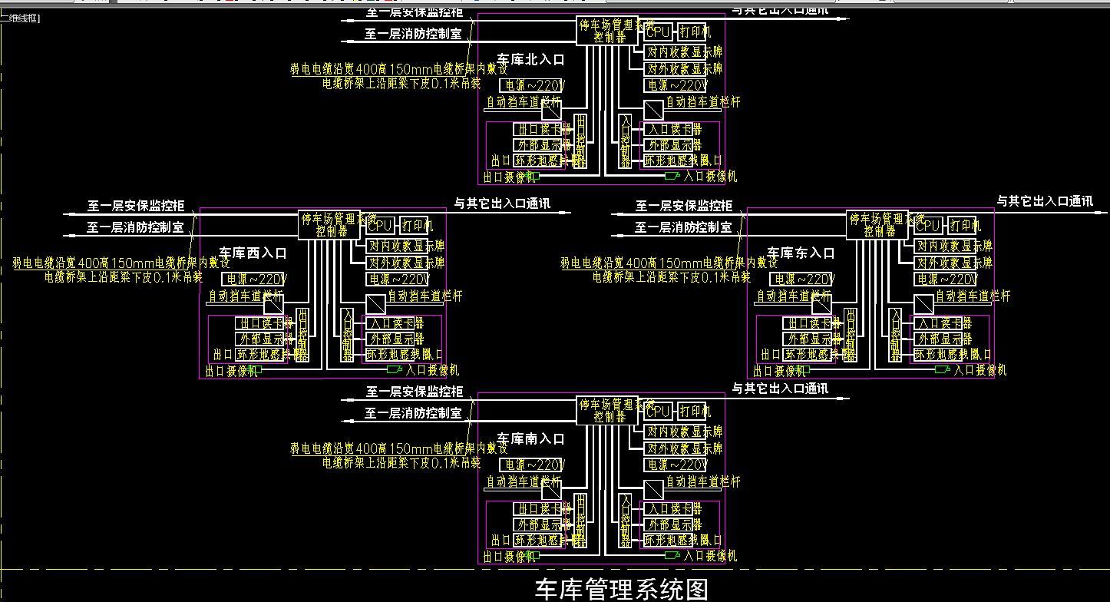Click 对内收款显示牌 in the 车库北入口 diagram
This screenshot has height=602, width=1110.
tap(682, 52)
